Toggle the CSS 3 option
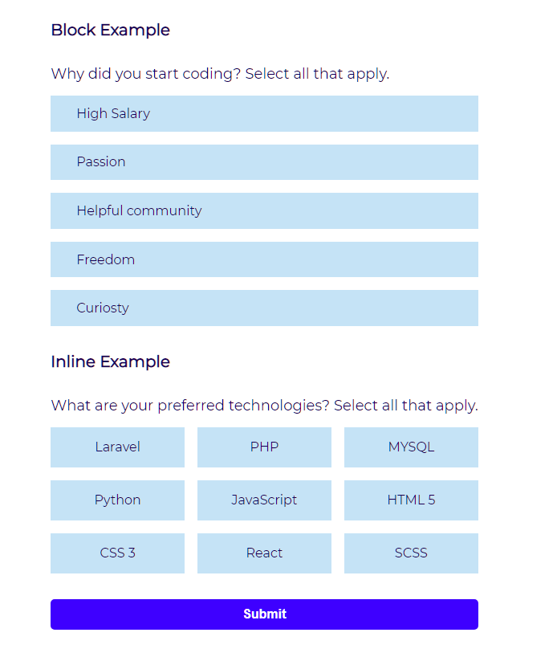 click(x=117, y=553)
